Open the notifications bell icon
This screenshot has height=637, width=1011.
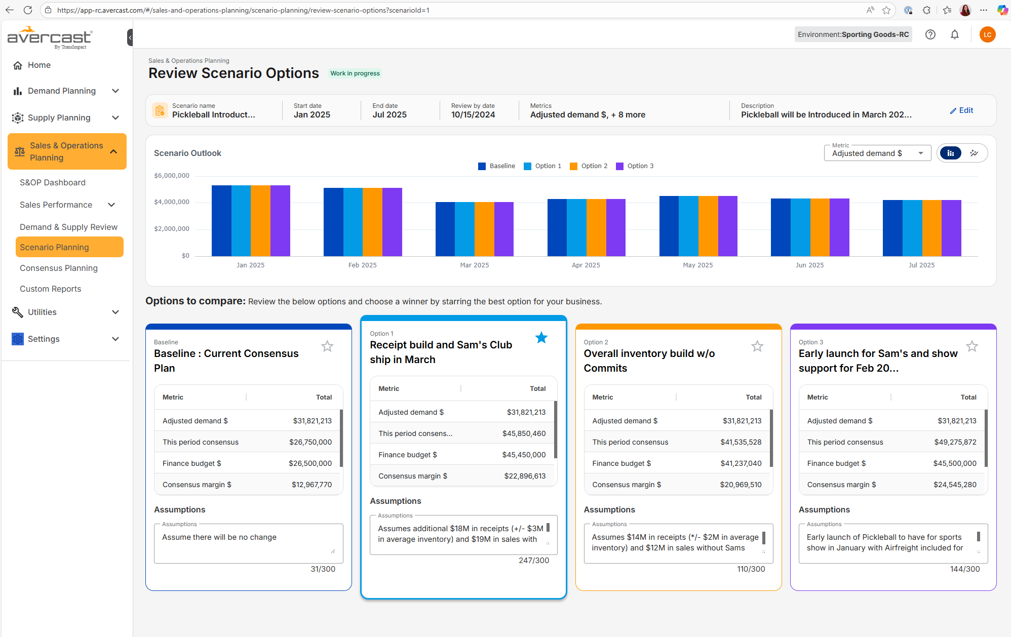(x=954, y=34)
